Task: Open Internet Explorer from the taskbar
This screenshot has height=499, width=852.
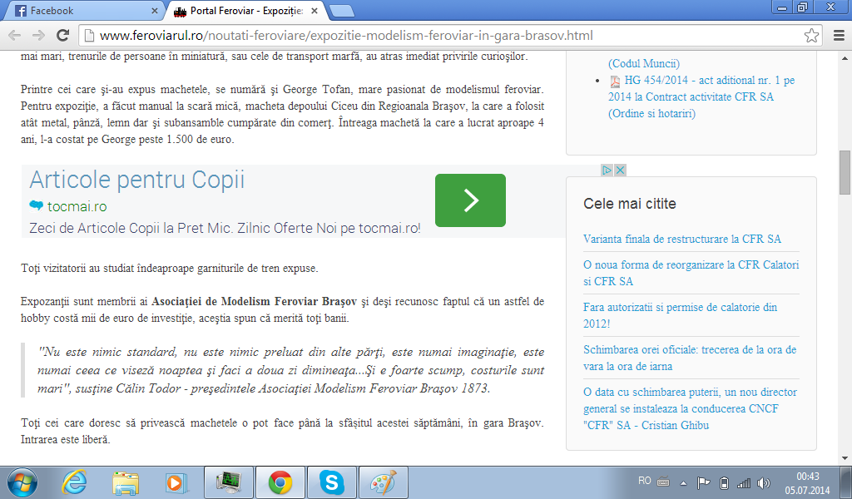Action: point(75,482)
